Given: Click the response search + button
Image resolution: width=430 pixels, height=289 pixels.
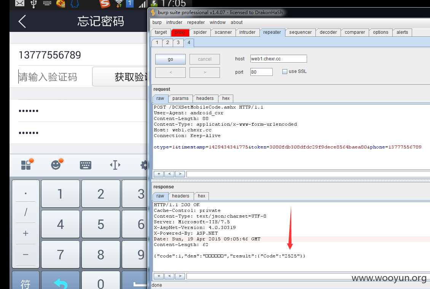Looking at the screenshot, I should 159,276.
